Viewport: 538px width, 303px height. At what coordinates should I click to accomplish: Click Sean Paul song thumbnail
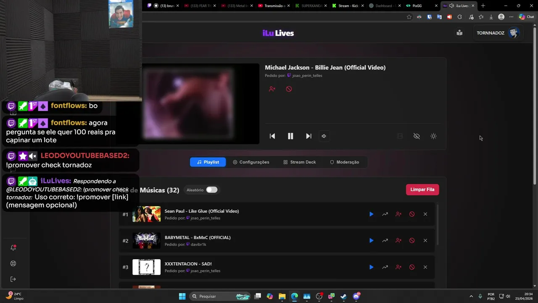click(x=146, y=214)
